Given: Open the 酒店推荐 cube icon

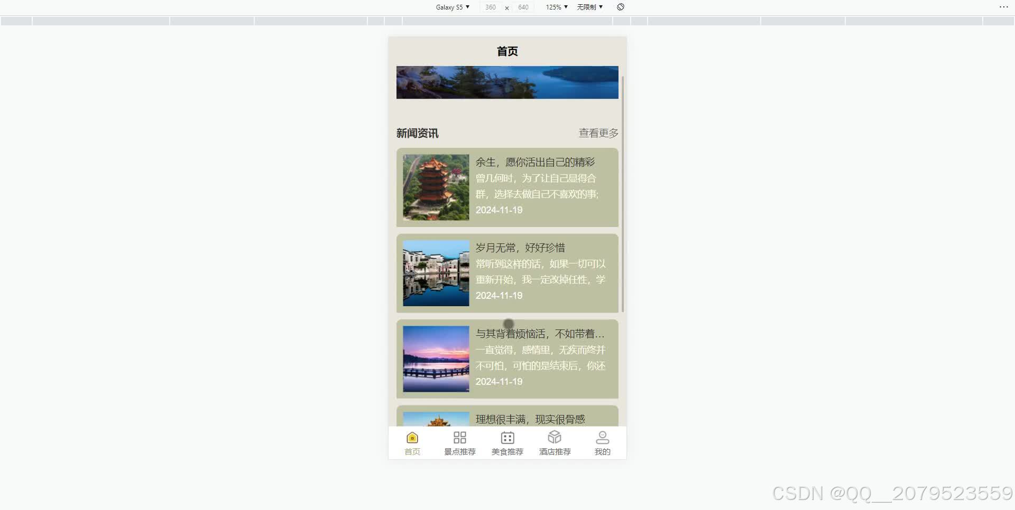Looking at the screenshot, I should [555, 437].
